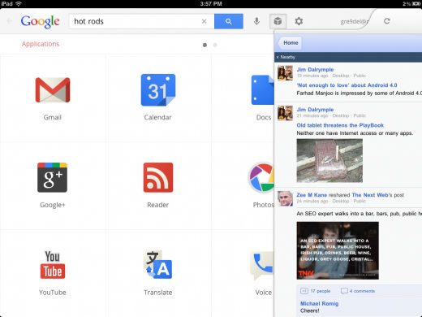Select the first page indicator dot
This screenshot has width=422, height=317.
(205, 45)
